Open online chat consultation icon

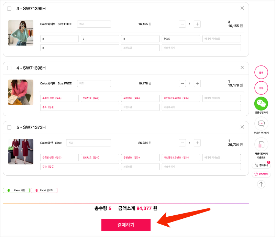click(261, 124)
